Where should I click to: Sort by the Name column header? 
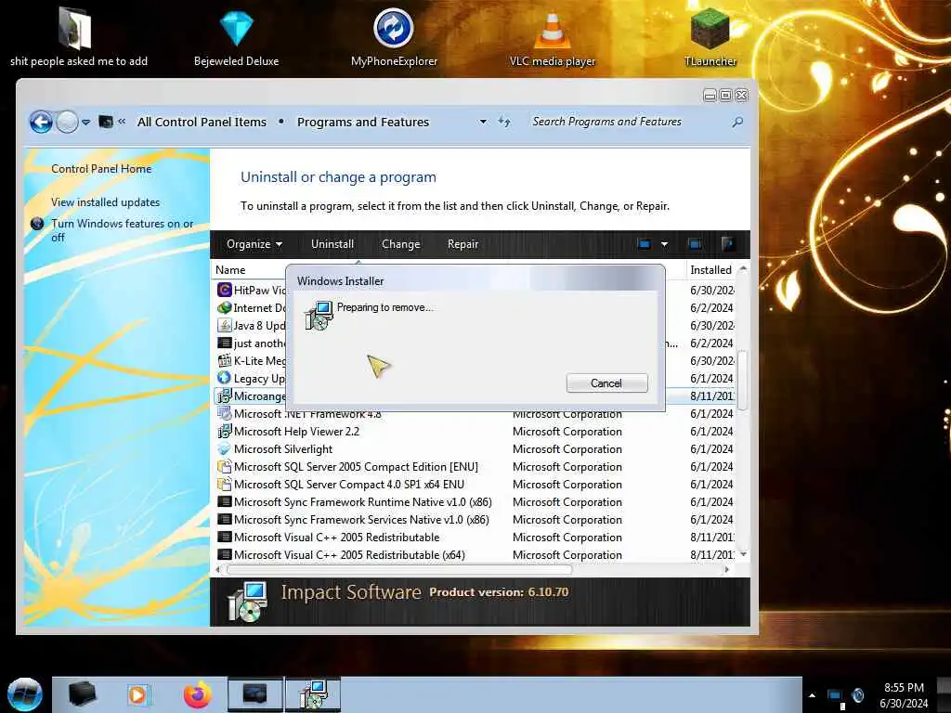(x=230, y=270)
